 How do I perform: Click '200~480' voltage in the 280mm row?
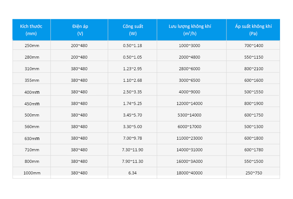[x=79, y=57]
